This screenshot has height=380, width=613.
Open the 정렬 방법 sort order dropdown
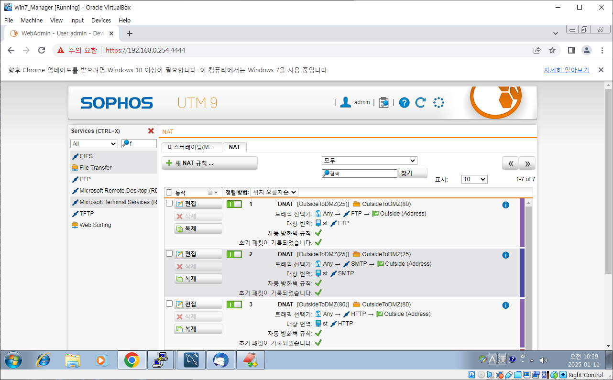[x=274, y=192]
